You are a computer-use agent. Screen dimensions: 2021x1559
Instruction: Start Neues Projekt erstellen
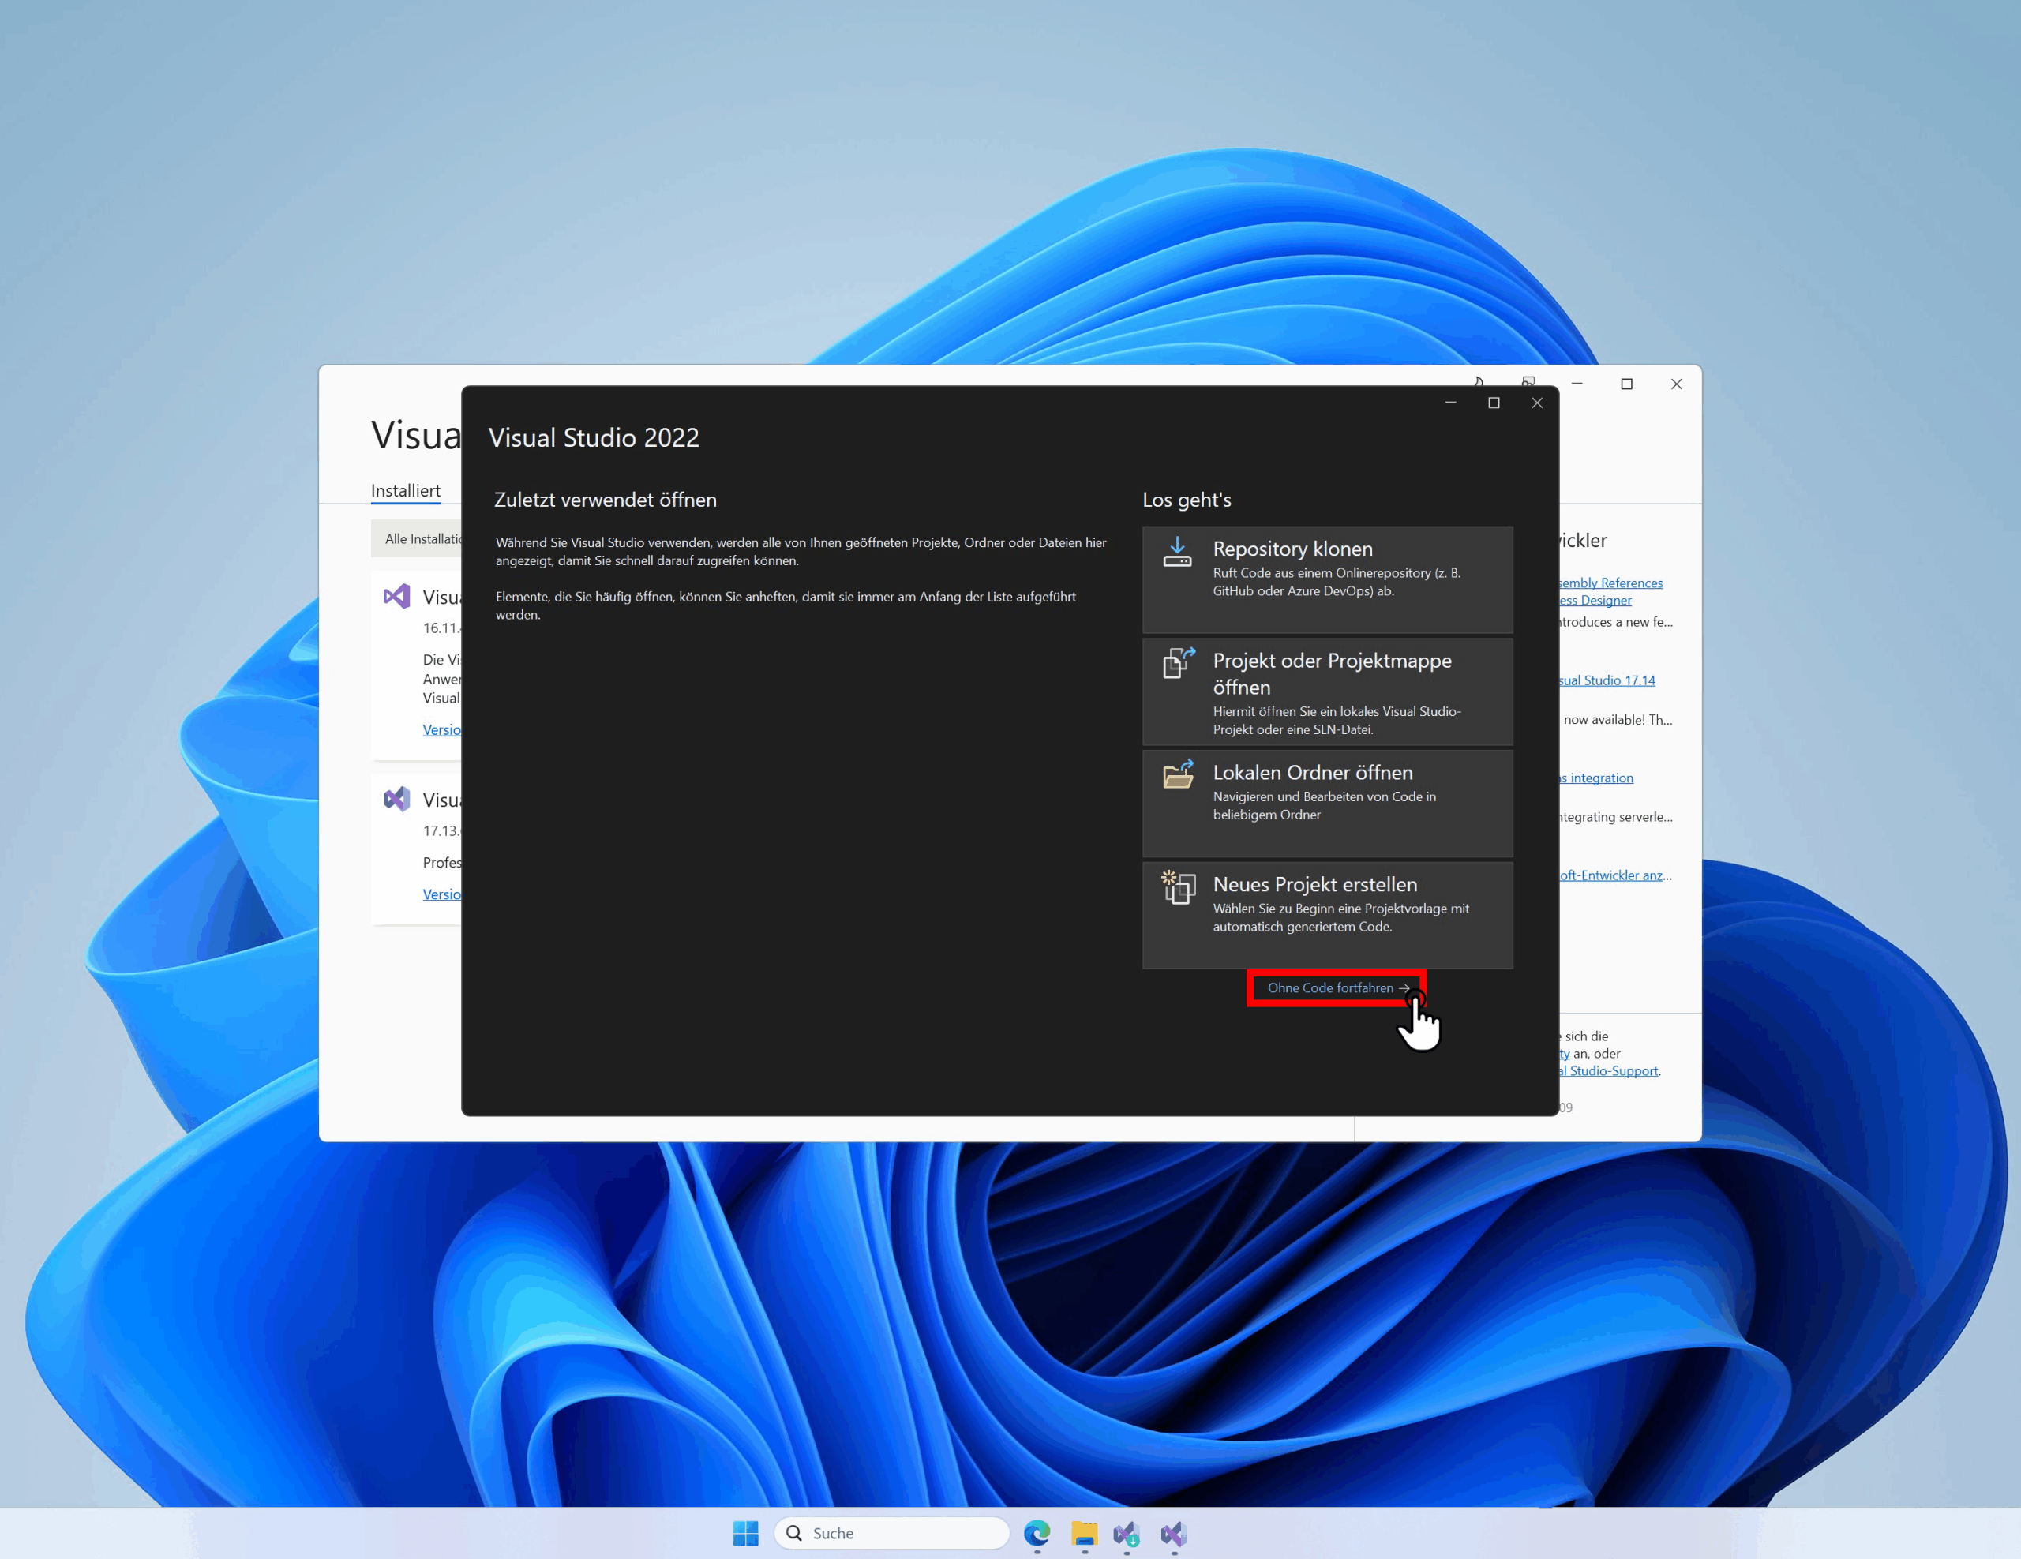pyautogui.click(x=1327, y=915)
